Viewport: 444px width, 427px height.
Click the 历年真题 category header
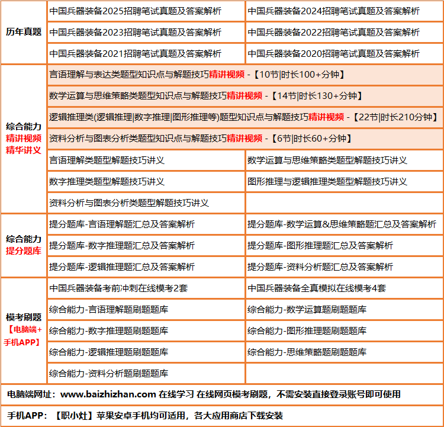click(24, 32)
